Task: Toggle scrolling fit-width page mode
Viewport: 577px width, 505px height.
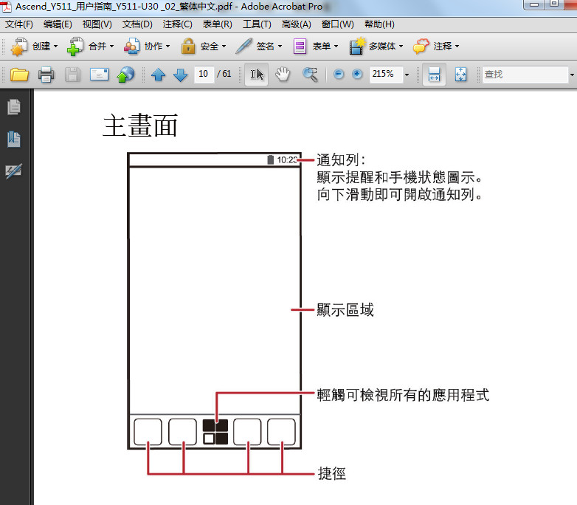Action: coord(434,75)
